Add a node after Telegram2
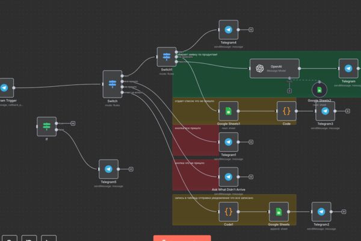Screen dimensions: 361x241 click(344, 211)
